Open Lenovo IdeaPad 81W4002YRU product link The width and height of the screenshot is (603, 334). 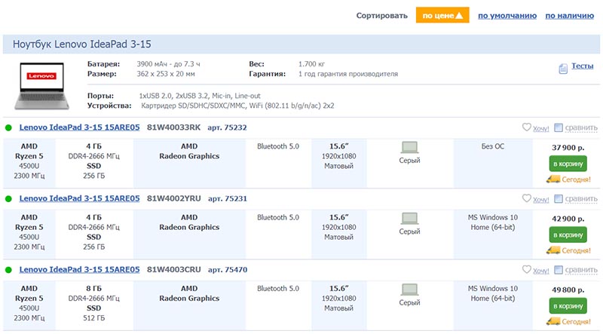(x=80, y=198)
